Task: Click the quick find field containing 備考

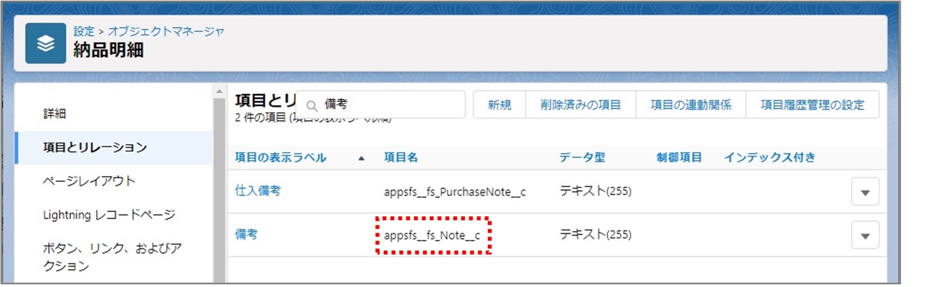Action: (x=387, y=104)
